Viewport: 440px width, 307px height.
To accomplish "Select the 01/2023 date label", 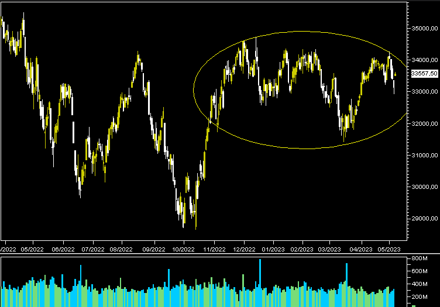I will [x=273, y=249].
